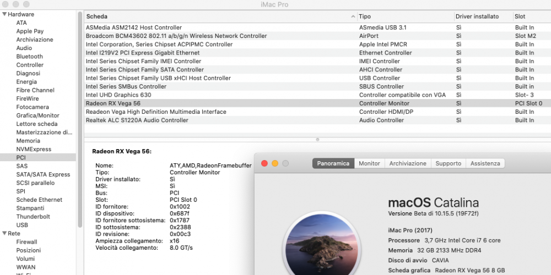Select Memoria in the sidebar
The image size is (551, 275).
28,141
